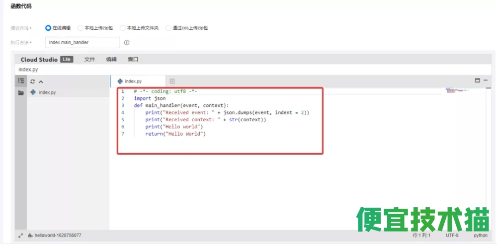The image size is (497, 244).
Task: Click the index.main_handler input field
Action: (82, 43)
